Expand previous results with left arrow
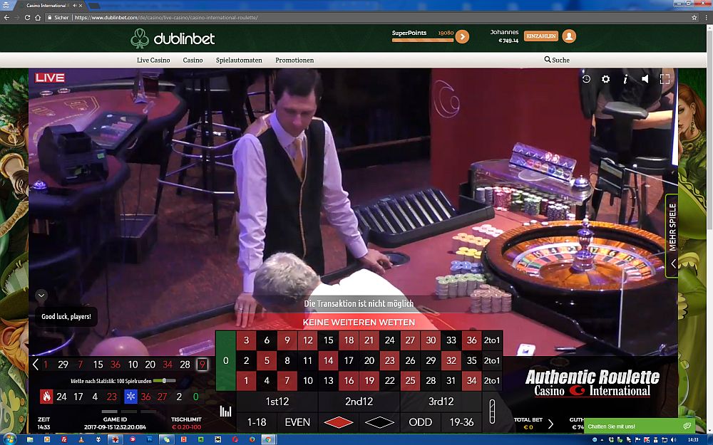713x445 pixels. click(x=36, y=365)
